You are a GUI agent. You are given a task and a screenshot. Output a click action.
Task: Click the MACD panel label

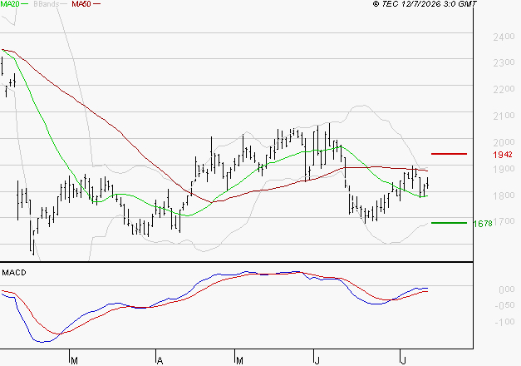pyautogui.click(x=14, y=273)
